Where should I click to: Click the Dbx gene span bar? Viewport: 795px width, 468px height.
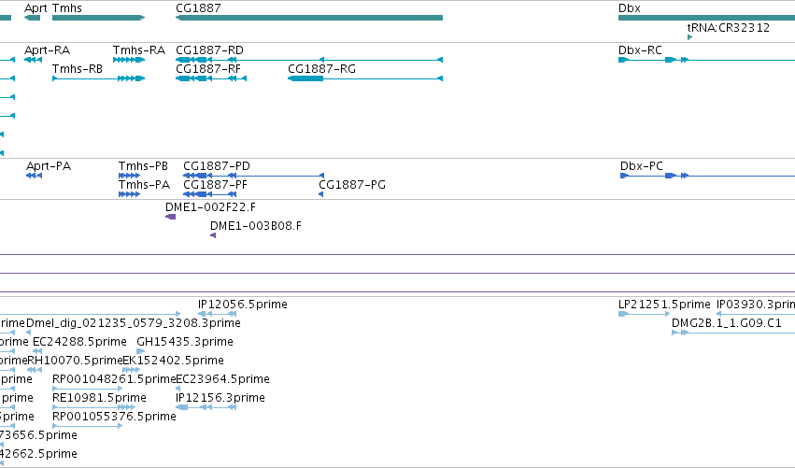point(706,18)
